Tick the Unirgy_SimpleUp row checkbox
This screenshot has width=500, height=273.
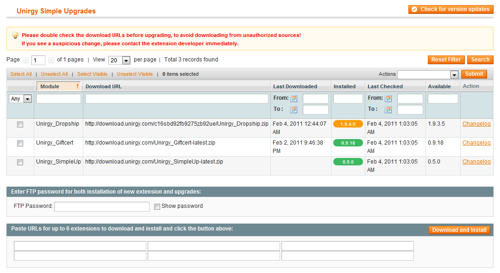pos(20,162)
